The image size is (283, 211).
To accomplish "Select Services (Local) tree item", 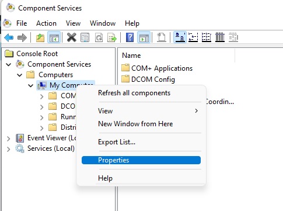I will 51,148.
